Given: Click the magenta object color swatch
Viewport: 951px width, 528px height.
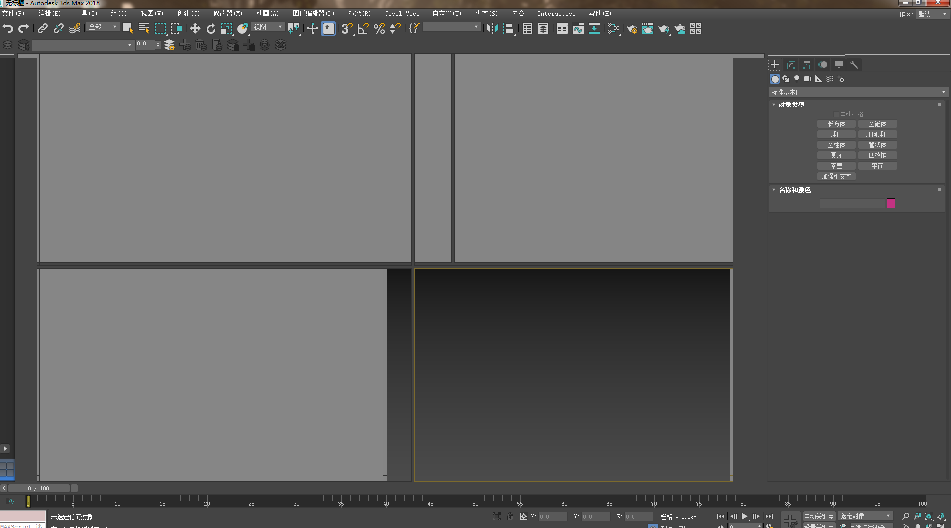Looking at the screenshot, I should (891, 203).
